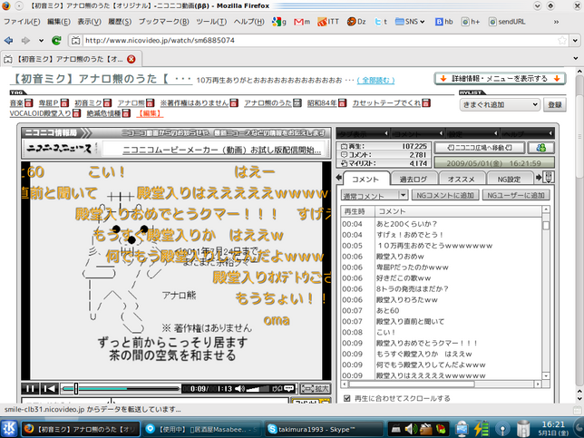
Task: Click the volume icon in system tray
Action: click(411, 429)
